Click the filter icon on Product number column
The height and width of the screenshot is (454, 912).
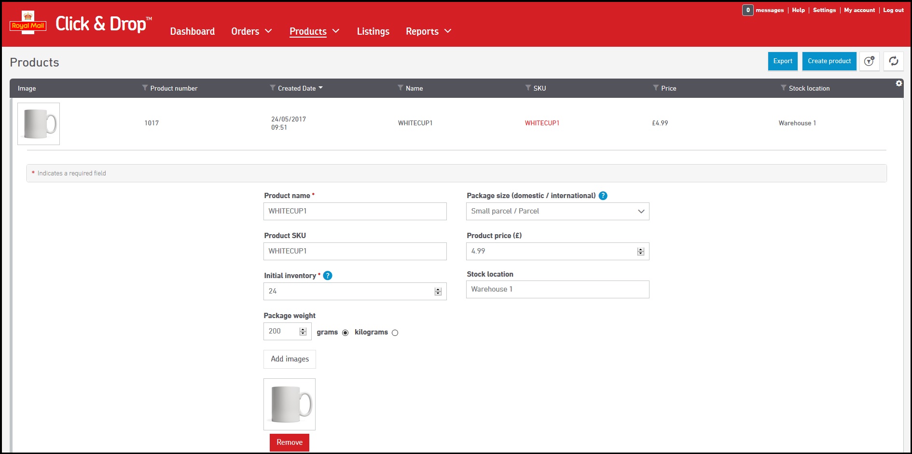[x=145, y=88]
